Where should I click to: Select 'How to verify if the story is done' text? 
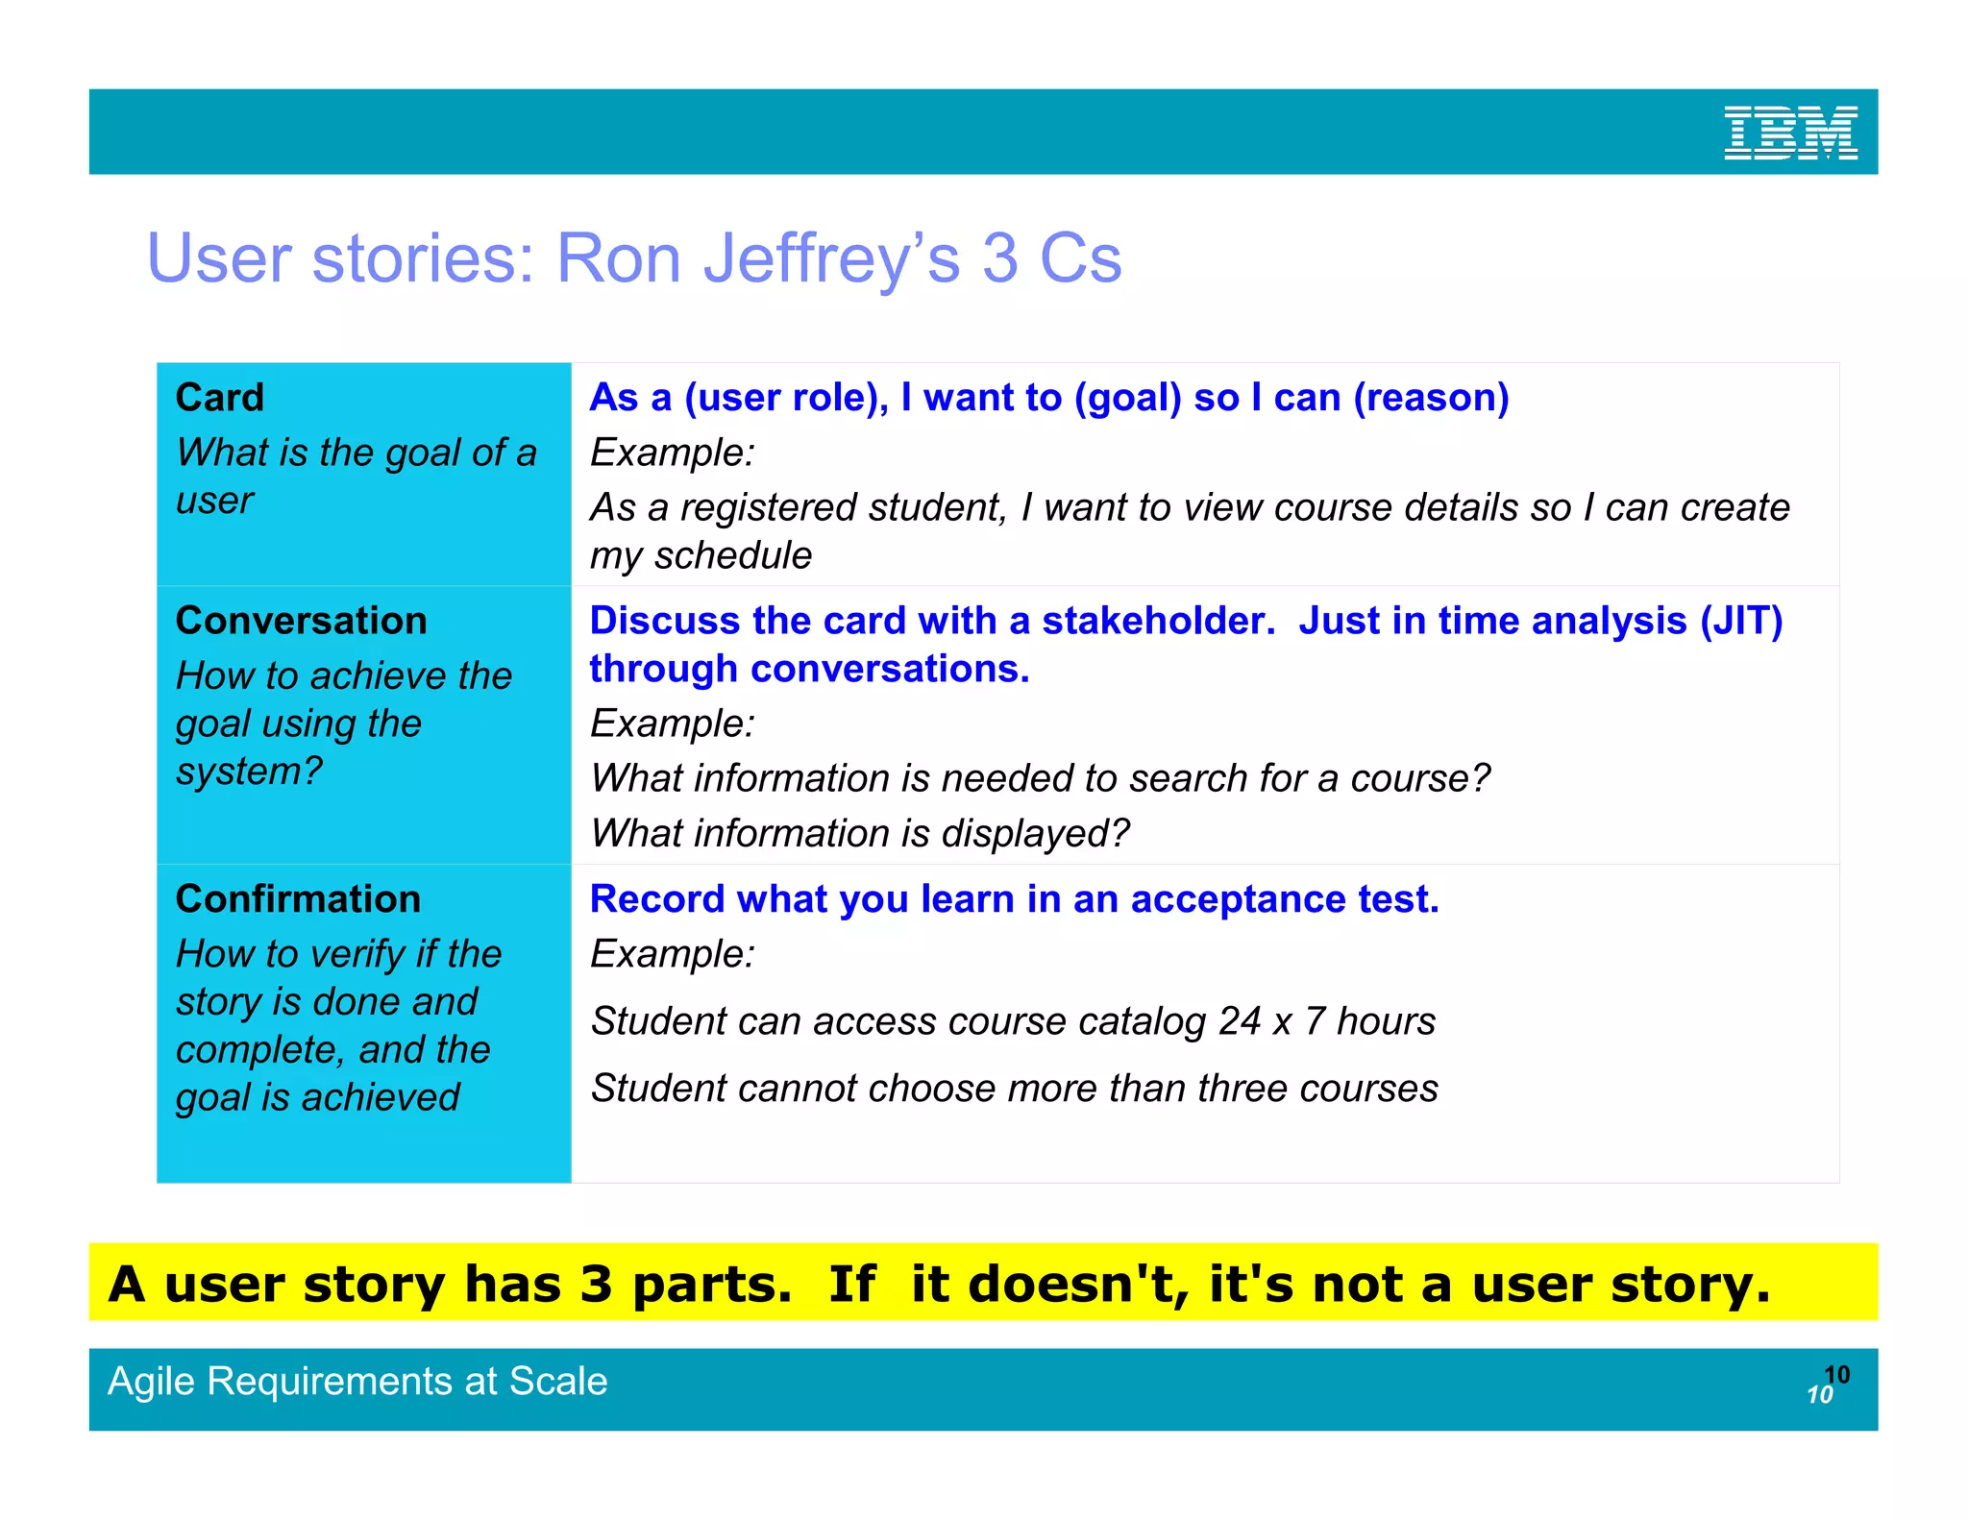(338, 1024)
